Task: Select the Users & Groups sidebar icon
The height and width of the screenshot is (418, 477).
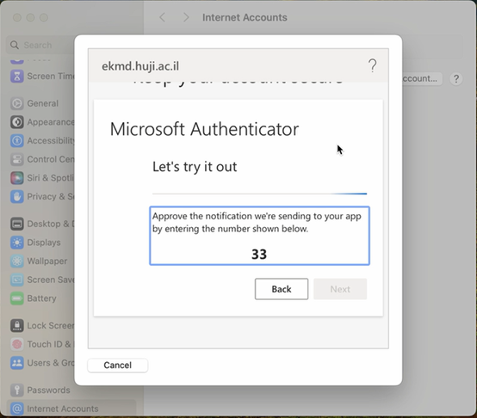Action: [17, 363]
